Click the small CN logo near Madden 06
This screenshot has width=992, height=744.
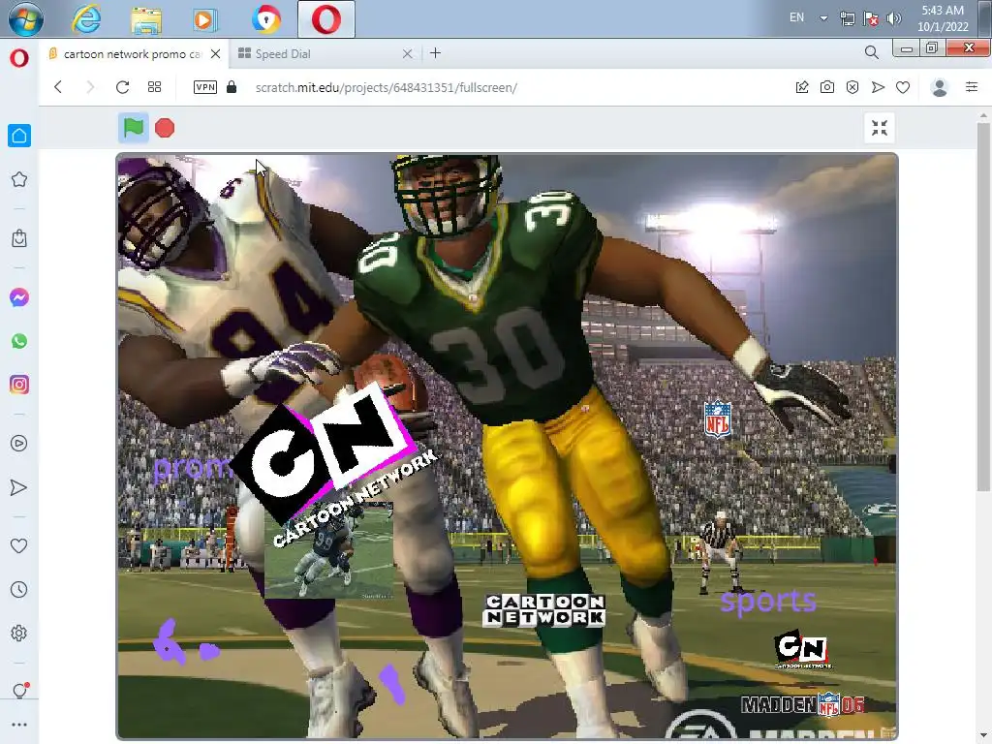pyautogui.click(x=801, y=649)
